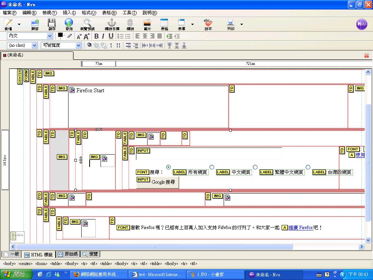373x280 pixels.
Task: Center-align the text
Action: pos(145,36)
